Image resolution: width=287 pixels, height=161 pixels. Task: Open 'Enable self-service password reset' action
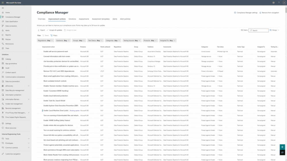pos(56,52)
